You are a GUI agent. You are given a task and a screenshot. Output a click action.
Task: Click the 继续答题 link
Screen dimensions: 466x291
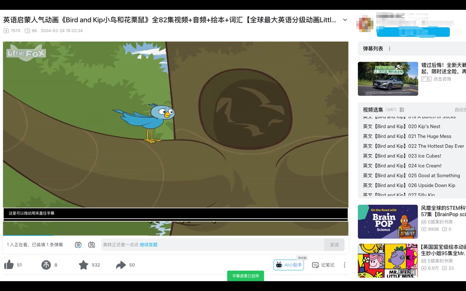click(x=149, y=245)
